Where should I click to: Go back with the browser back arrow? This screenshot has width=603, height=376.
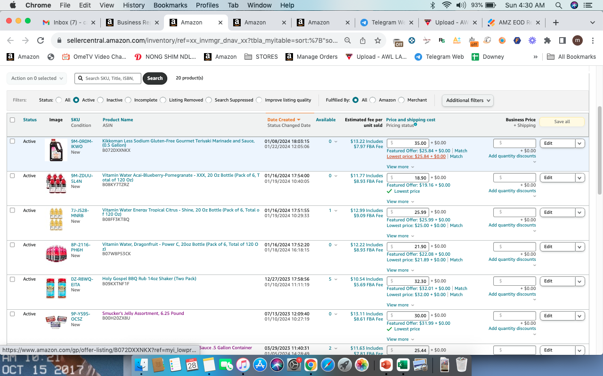pos(10,40)
